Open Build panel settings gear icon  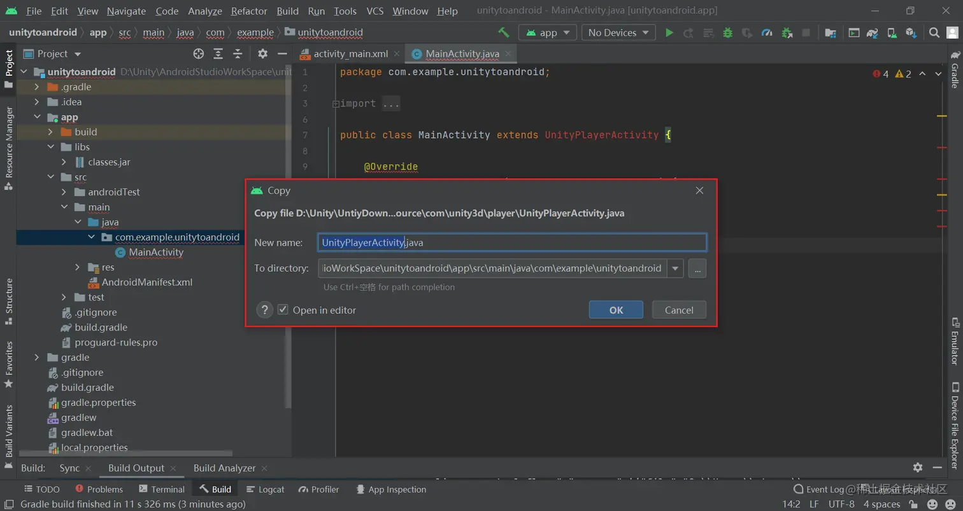[917, 467]
